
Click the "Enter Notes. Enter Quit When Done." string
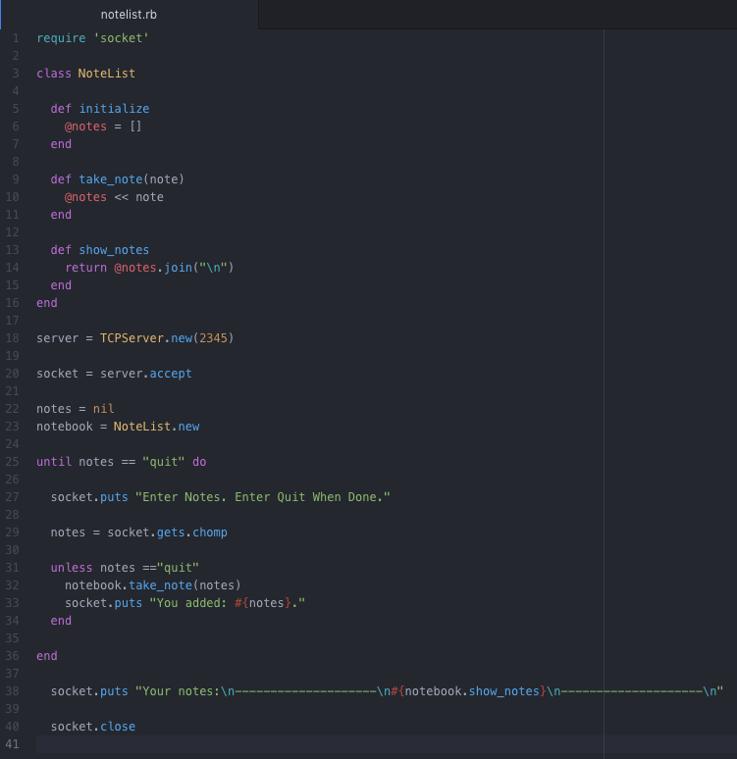point(263,497)
